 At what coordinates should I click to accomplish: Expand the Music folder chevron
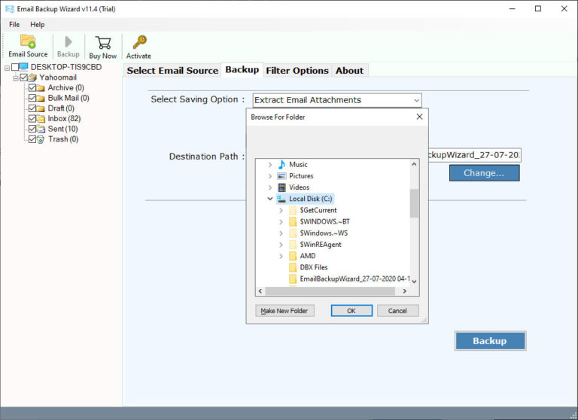(x=270, y=165)
